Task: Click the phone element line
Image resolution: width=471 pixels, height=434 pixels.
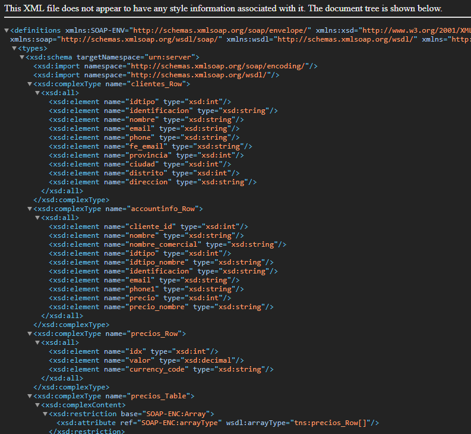Action: pos(144,137)
